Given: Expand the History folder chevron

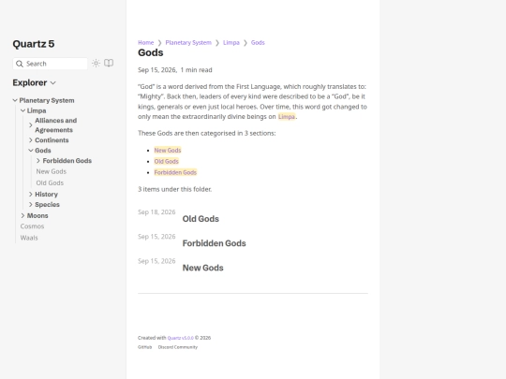Looking at the screenshot, I should click(x=31, y=194).
